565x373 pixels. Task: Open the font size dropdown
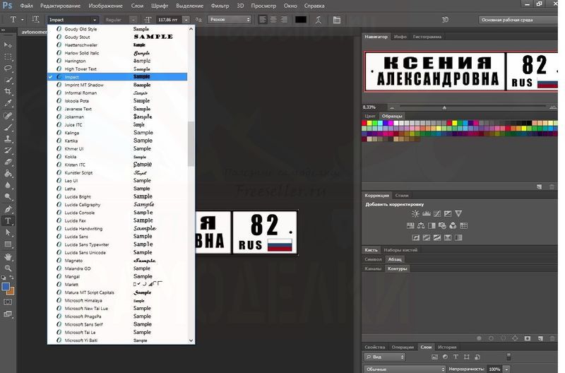pos(187,20)
